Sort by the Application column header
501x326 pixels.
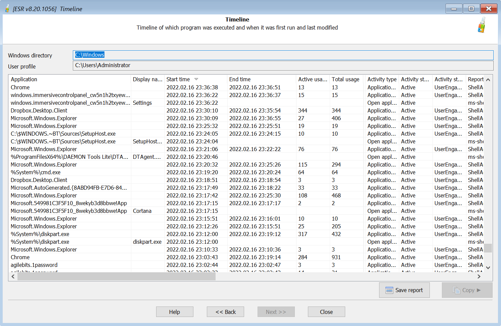coord(24,79)
